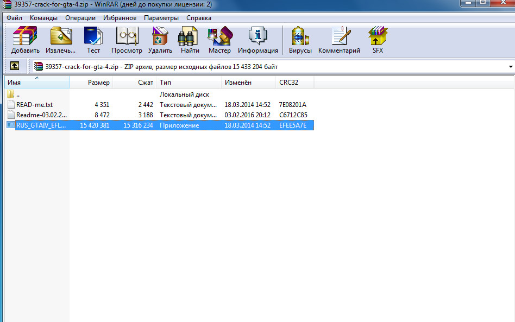Click the Удалить (Delete) toolbar icon
Image resolution: width=515 pixels, height=322 pixels.
(160, 36)
